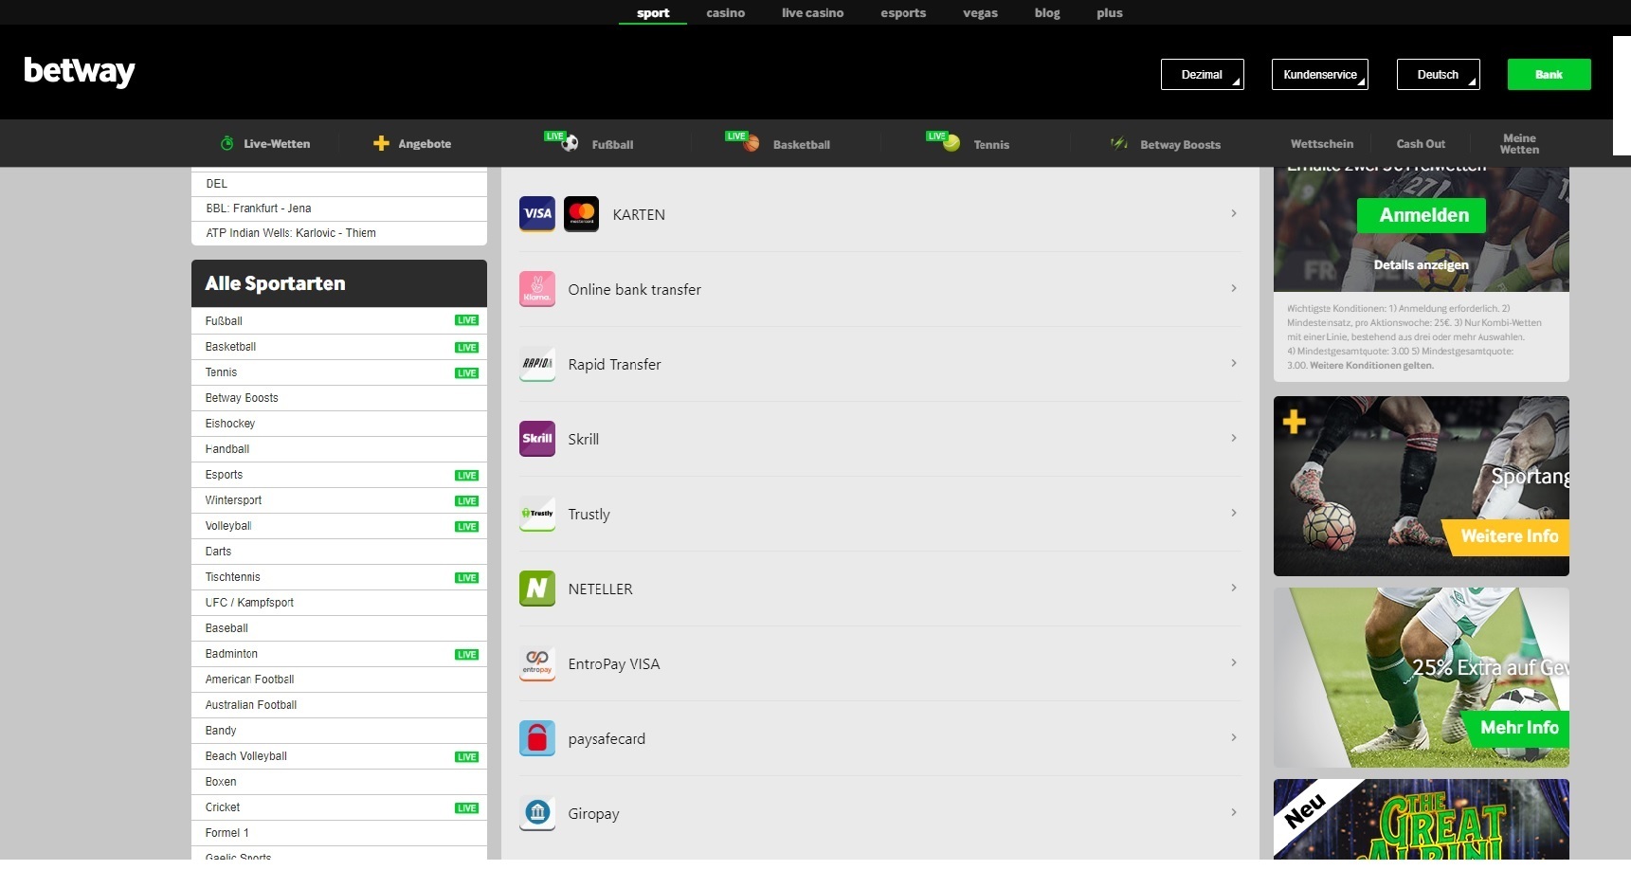The width and height of the screenshot is (1631, 870).
Task: Click Weitere Konditionen gelten link
Action: (x=1371, y=366)
